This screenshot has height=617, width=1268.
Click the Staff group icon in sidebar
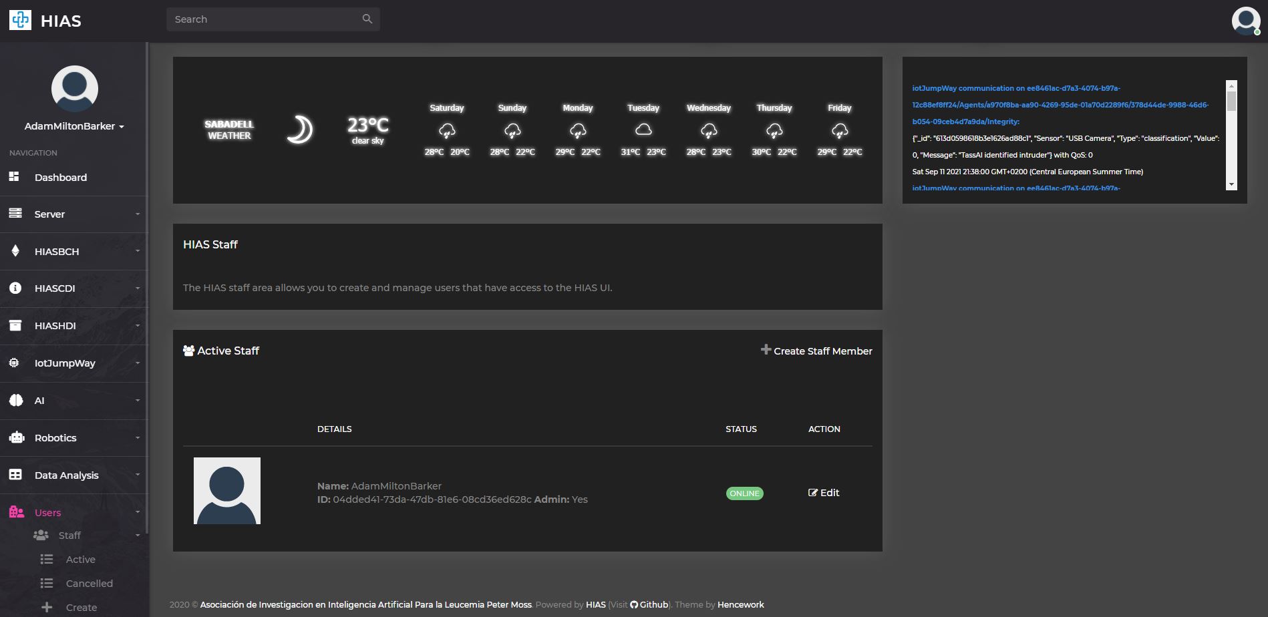[41, 535]
